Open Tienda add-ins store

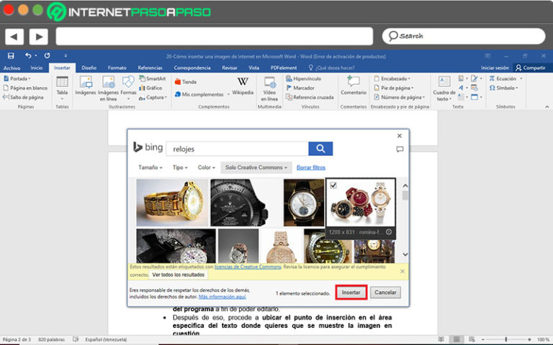(186, 82)
